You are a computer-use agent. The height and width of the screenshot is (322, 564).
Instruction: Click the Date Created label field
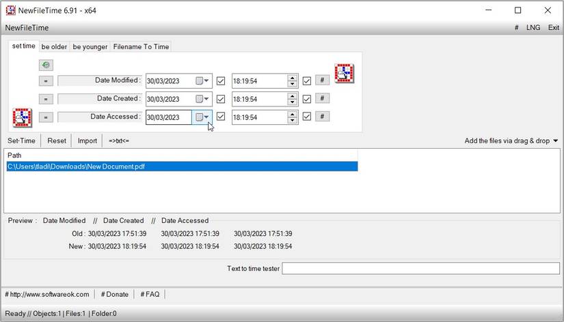(100, 99)
